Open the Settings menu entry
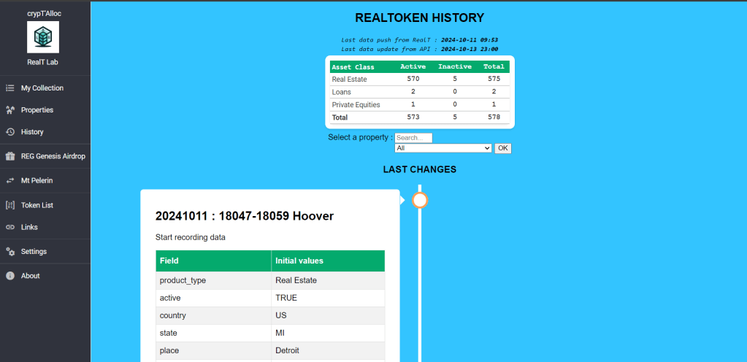747x362 pixels. point(34,252)
